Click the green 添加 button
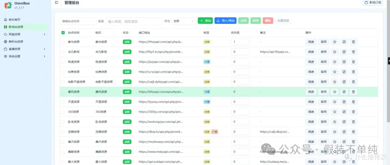This screenshot has width=390, height=165. pyautogui.click(x=205, y=21)
